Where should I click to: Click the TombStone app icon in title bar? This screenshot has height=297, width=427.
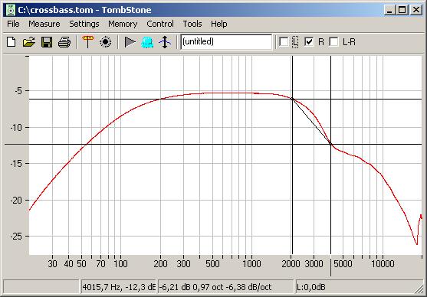tap(11, 10)
